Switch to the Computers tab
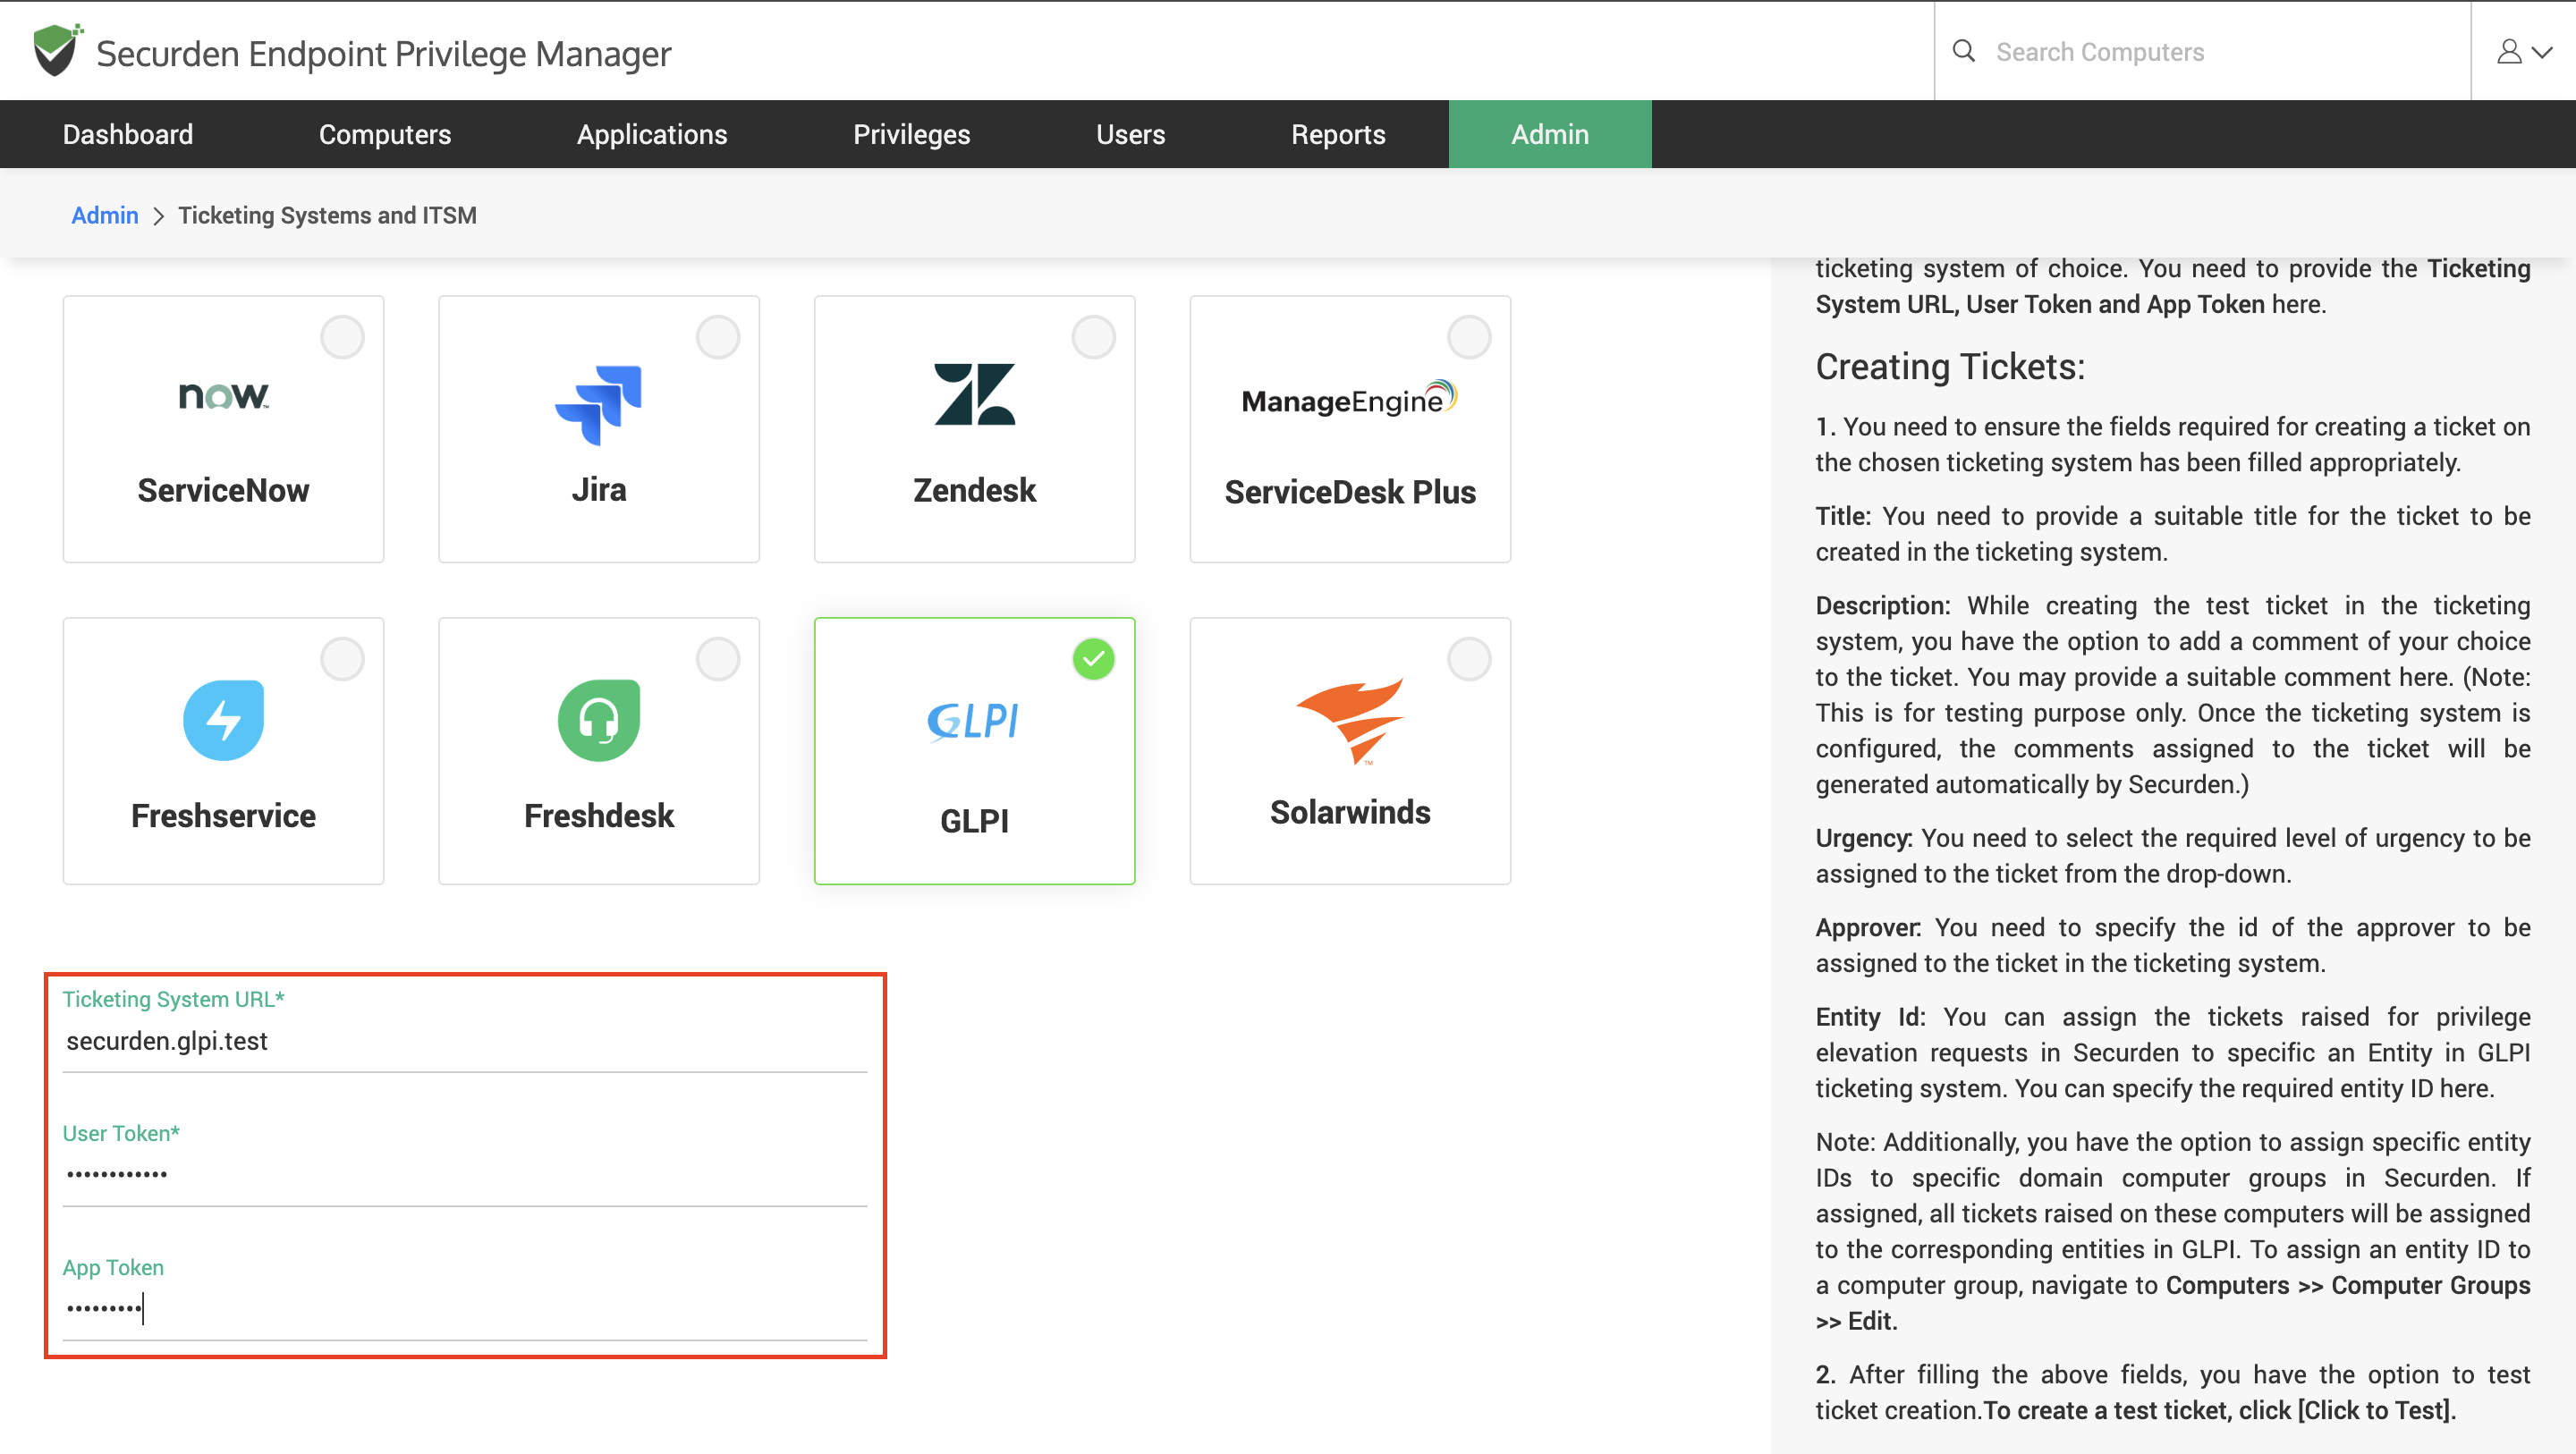Screen dimensions: 2576x1454 385,134
